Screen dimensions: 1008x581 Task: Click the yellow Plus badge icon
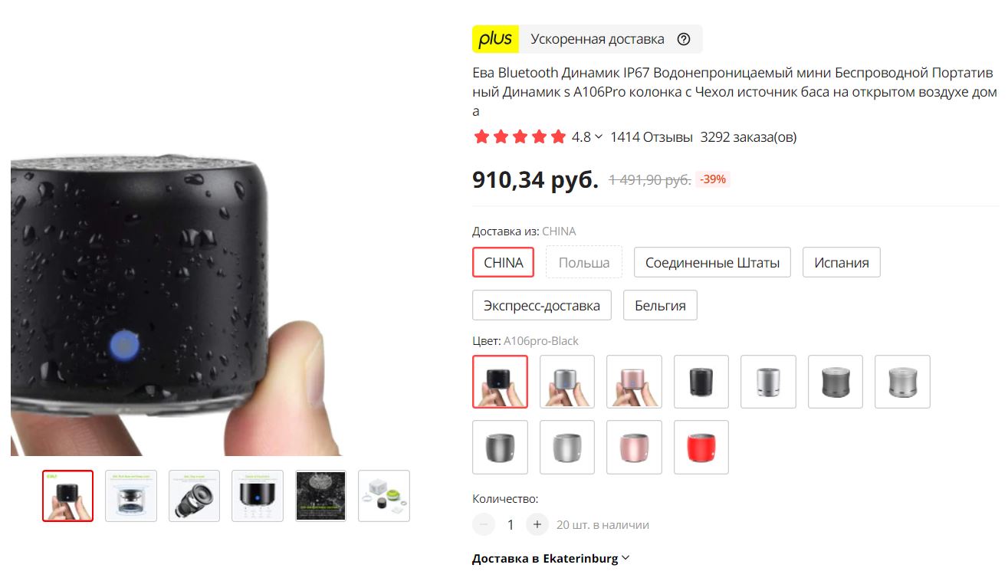(495, 39)
